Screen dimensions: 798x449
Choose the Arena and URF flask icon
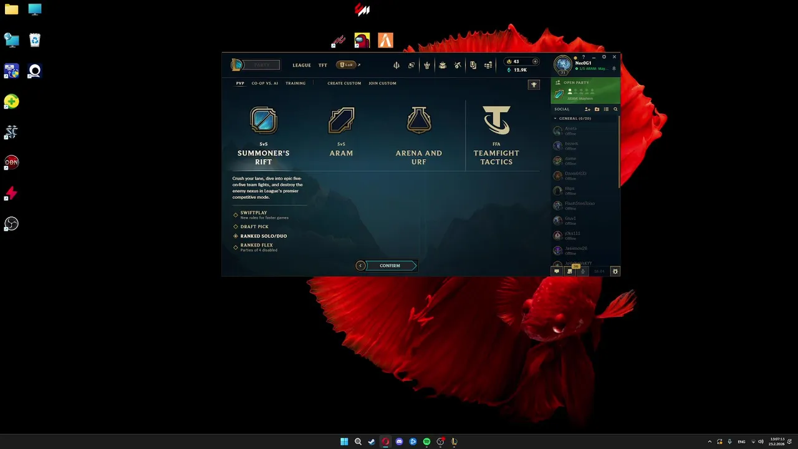pyautogui.click(x=419, y=120)
